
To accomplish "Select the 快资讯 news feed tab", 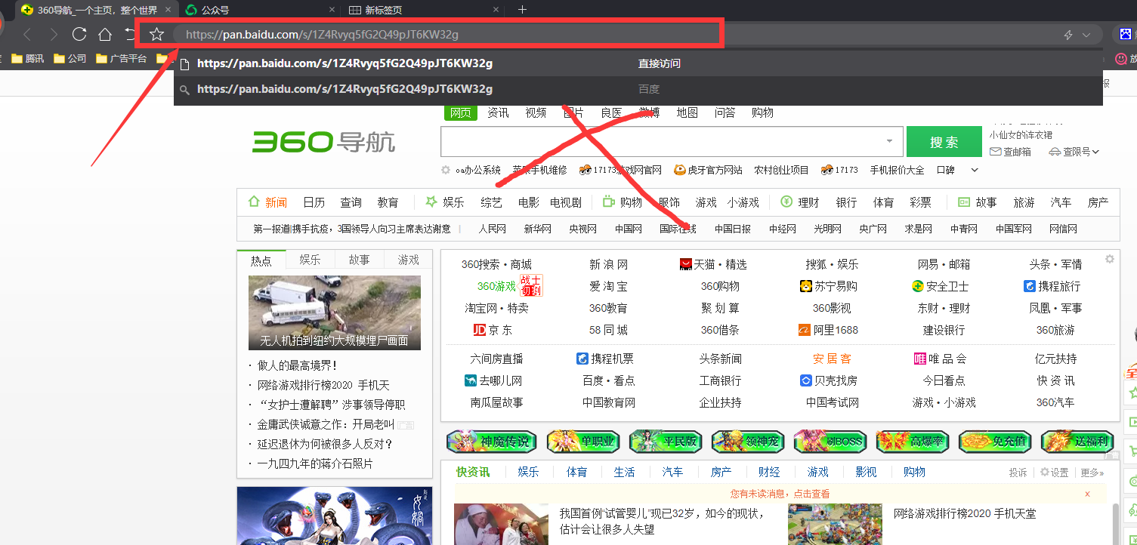I will [473, 472].
